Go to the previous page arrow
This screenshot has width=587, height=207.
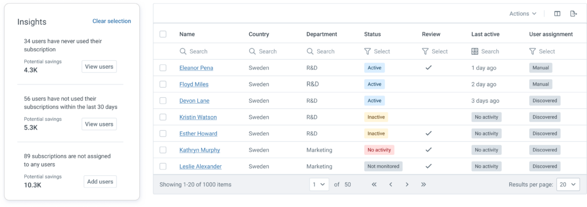(x=391, y=184)
